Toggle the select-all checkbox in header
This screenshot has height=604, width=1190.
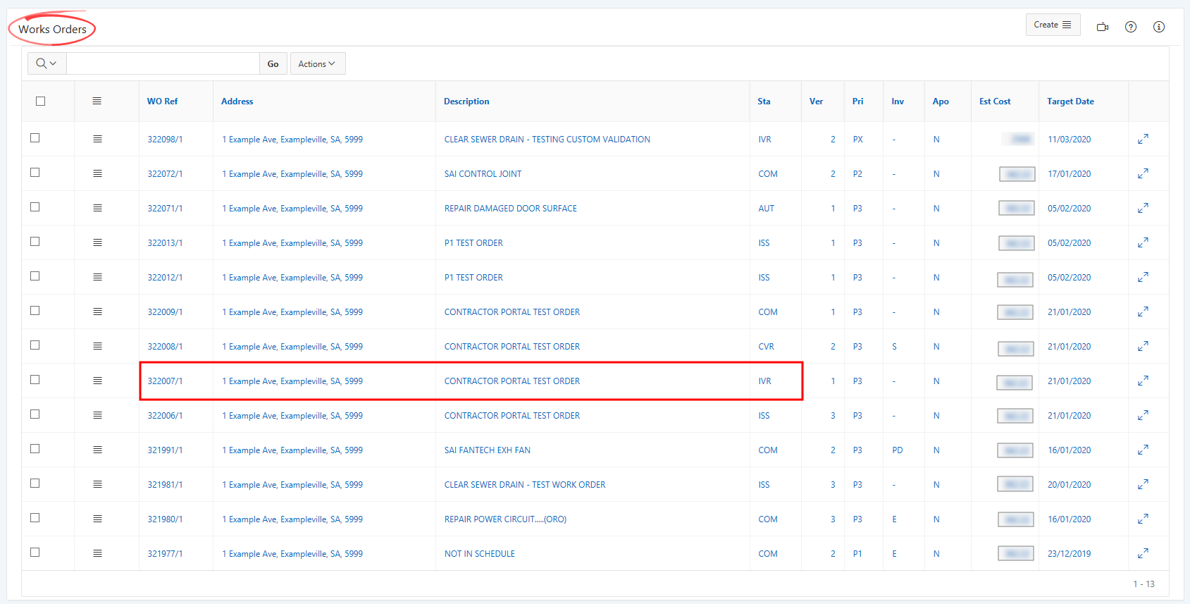point(41,101)
